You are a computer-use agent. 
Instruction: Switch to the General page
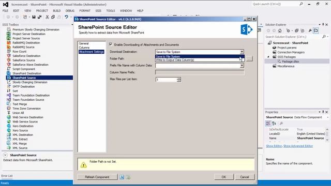click(84, 43)
